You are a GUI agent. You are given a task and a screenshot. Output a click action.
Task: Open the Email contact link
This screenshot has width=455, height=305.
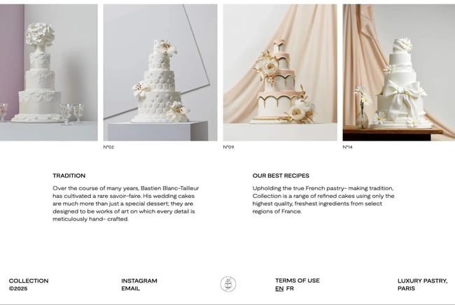(x=131, y=288)
